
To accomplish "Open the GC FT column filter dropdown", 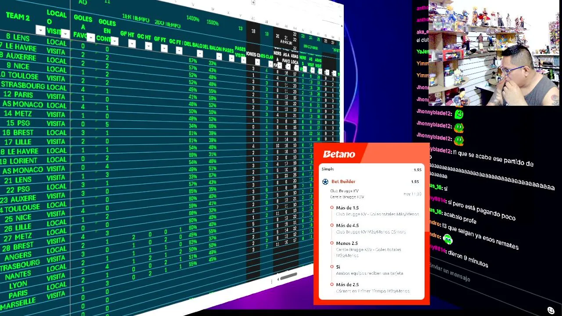I will click(x=179, y=50).
